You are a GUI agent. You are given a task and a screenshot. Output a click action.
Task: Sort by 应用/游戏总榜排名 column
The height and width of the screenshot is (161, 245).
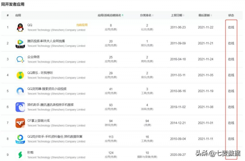(111, 15)
